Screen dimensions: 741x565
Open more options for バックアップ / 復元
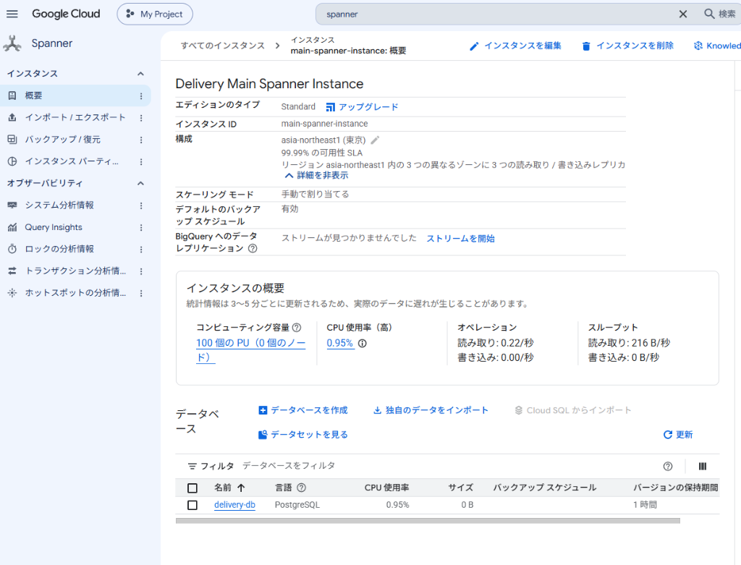141,140
